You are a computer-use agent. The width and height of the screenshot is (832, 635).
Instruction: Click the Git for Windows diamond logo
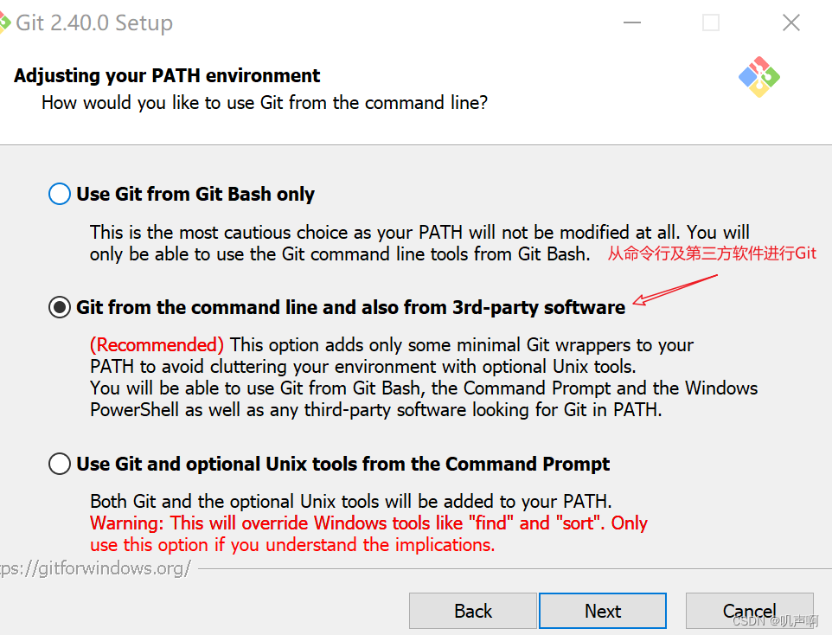pyautogui.click(x=759, y=77)
